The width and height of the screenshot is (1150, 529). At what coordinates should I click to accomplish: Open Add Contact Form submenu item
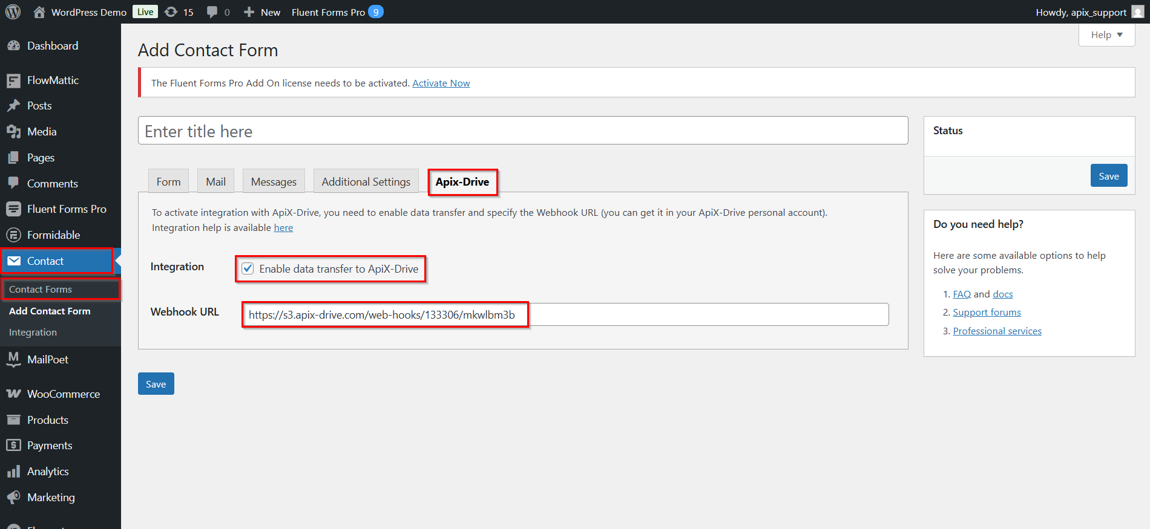[50, 311]
